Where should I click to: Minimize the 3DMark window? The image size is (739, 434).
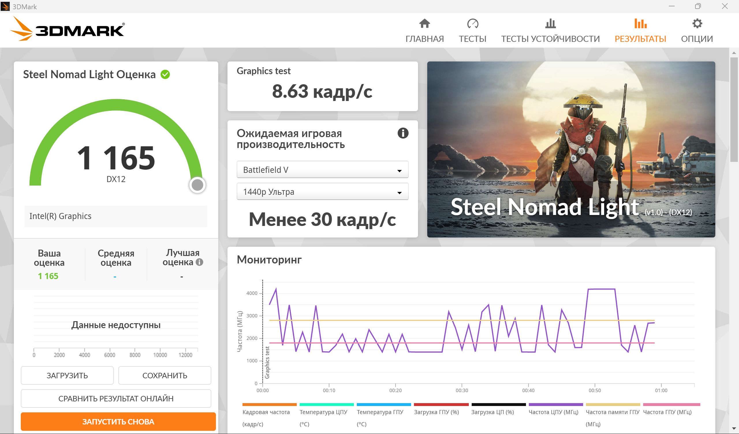tap(671, 6)
